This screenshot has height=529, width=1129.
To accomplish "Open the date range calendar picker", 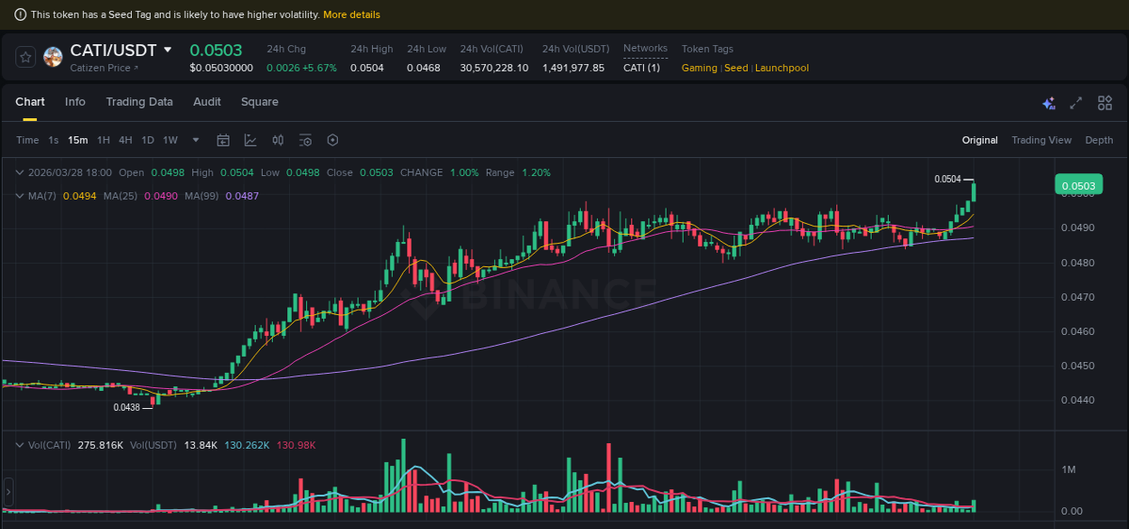I will pyautogui.click(x=223, y=140).
